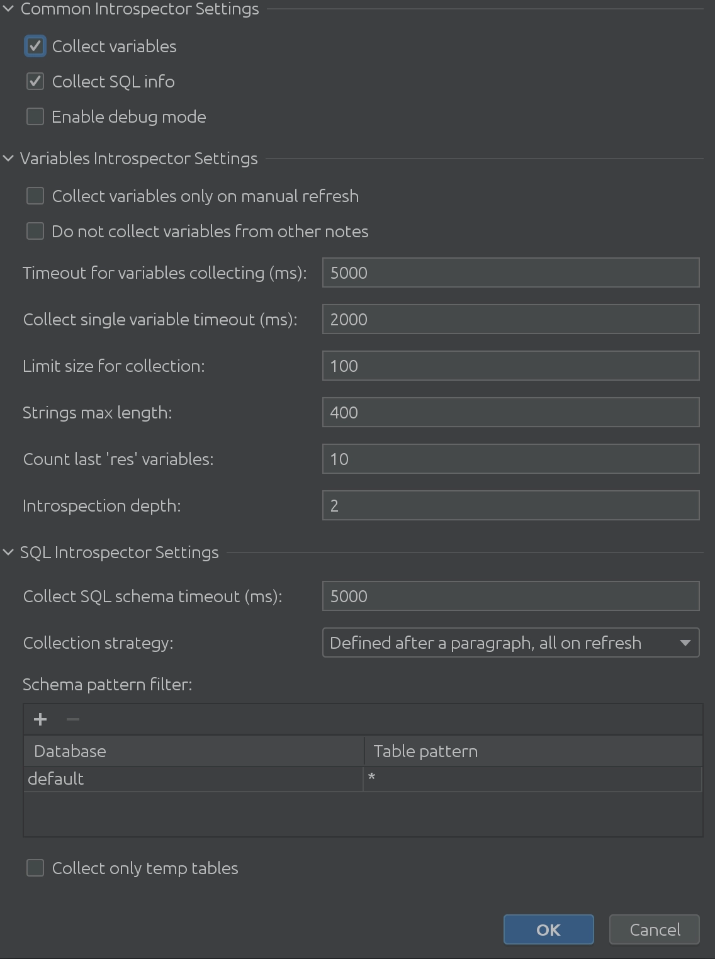The image size is (715, 959).
Task: Confirm settings with the OK button
Action: [549, 930]
